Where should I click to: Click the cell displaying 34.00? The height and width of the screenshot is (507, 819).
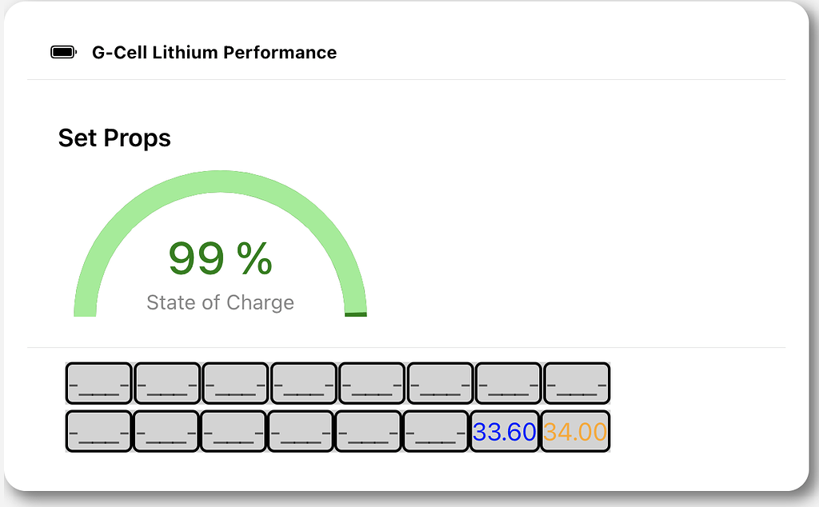pos(575,430)
